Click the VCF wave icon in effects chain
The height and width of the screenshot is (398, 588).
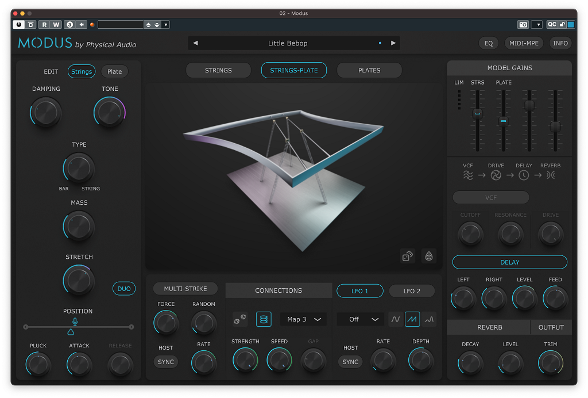[468, 175]
